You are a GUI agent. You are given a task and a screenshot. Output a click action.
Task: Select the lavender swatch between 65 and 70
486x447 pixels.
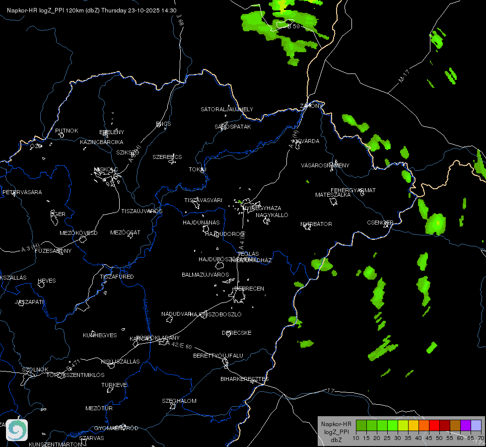coord(476,425)
